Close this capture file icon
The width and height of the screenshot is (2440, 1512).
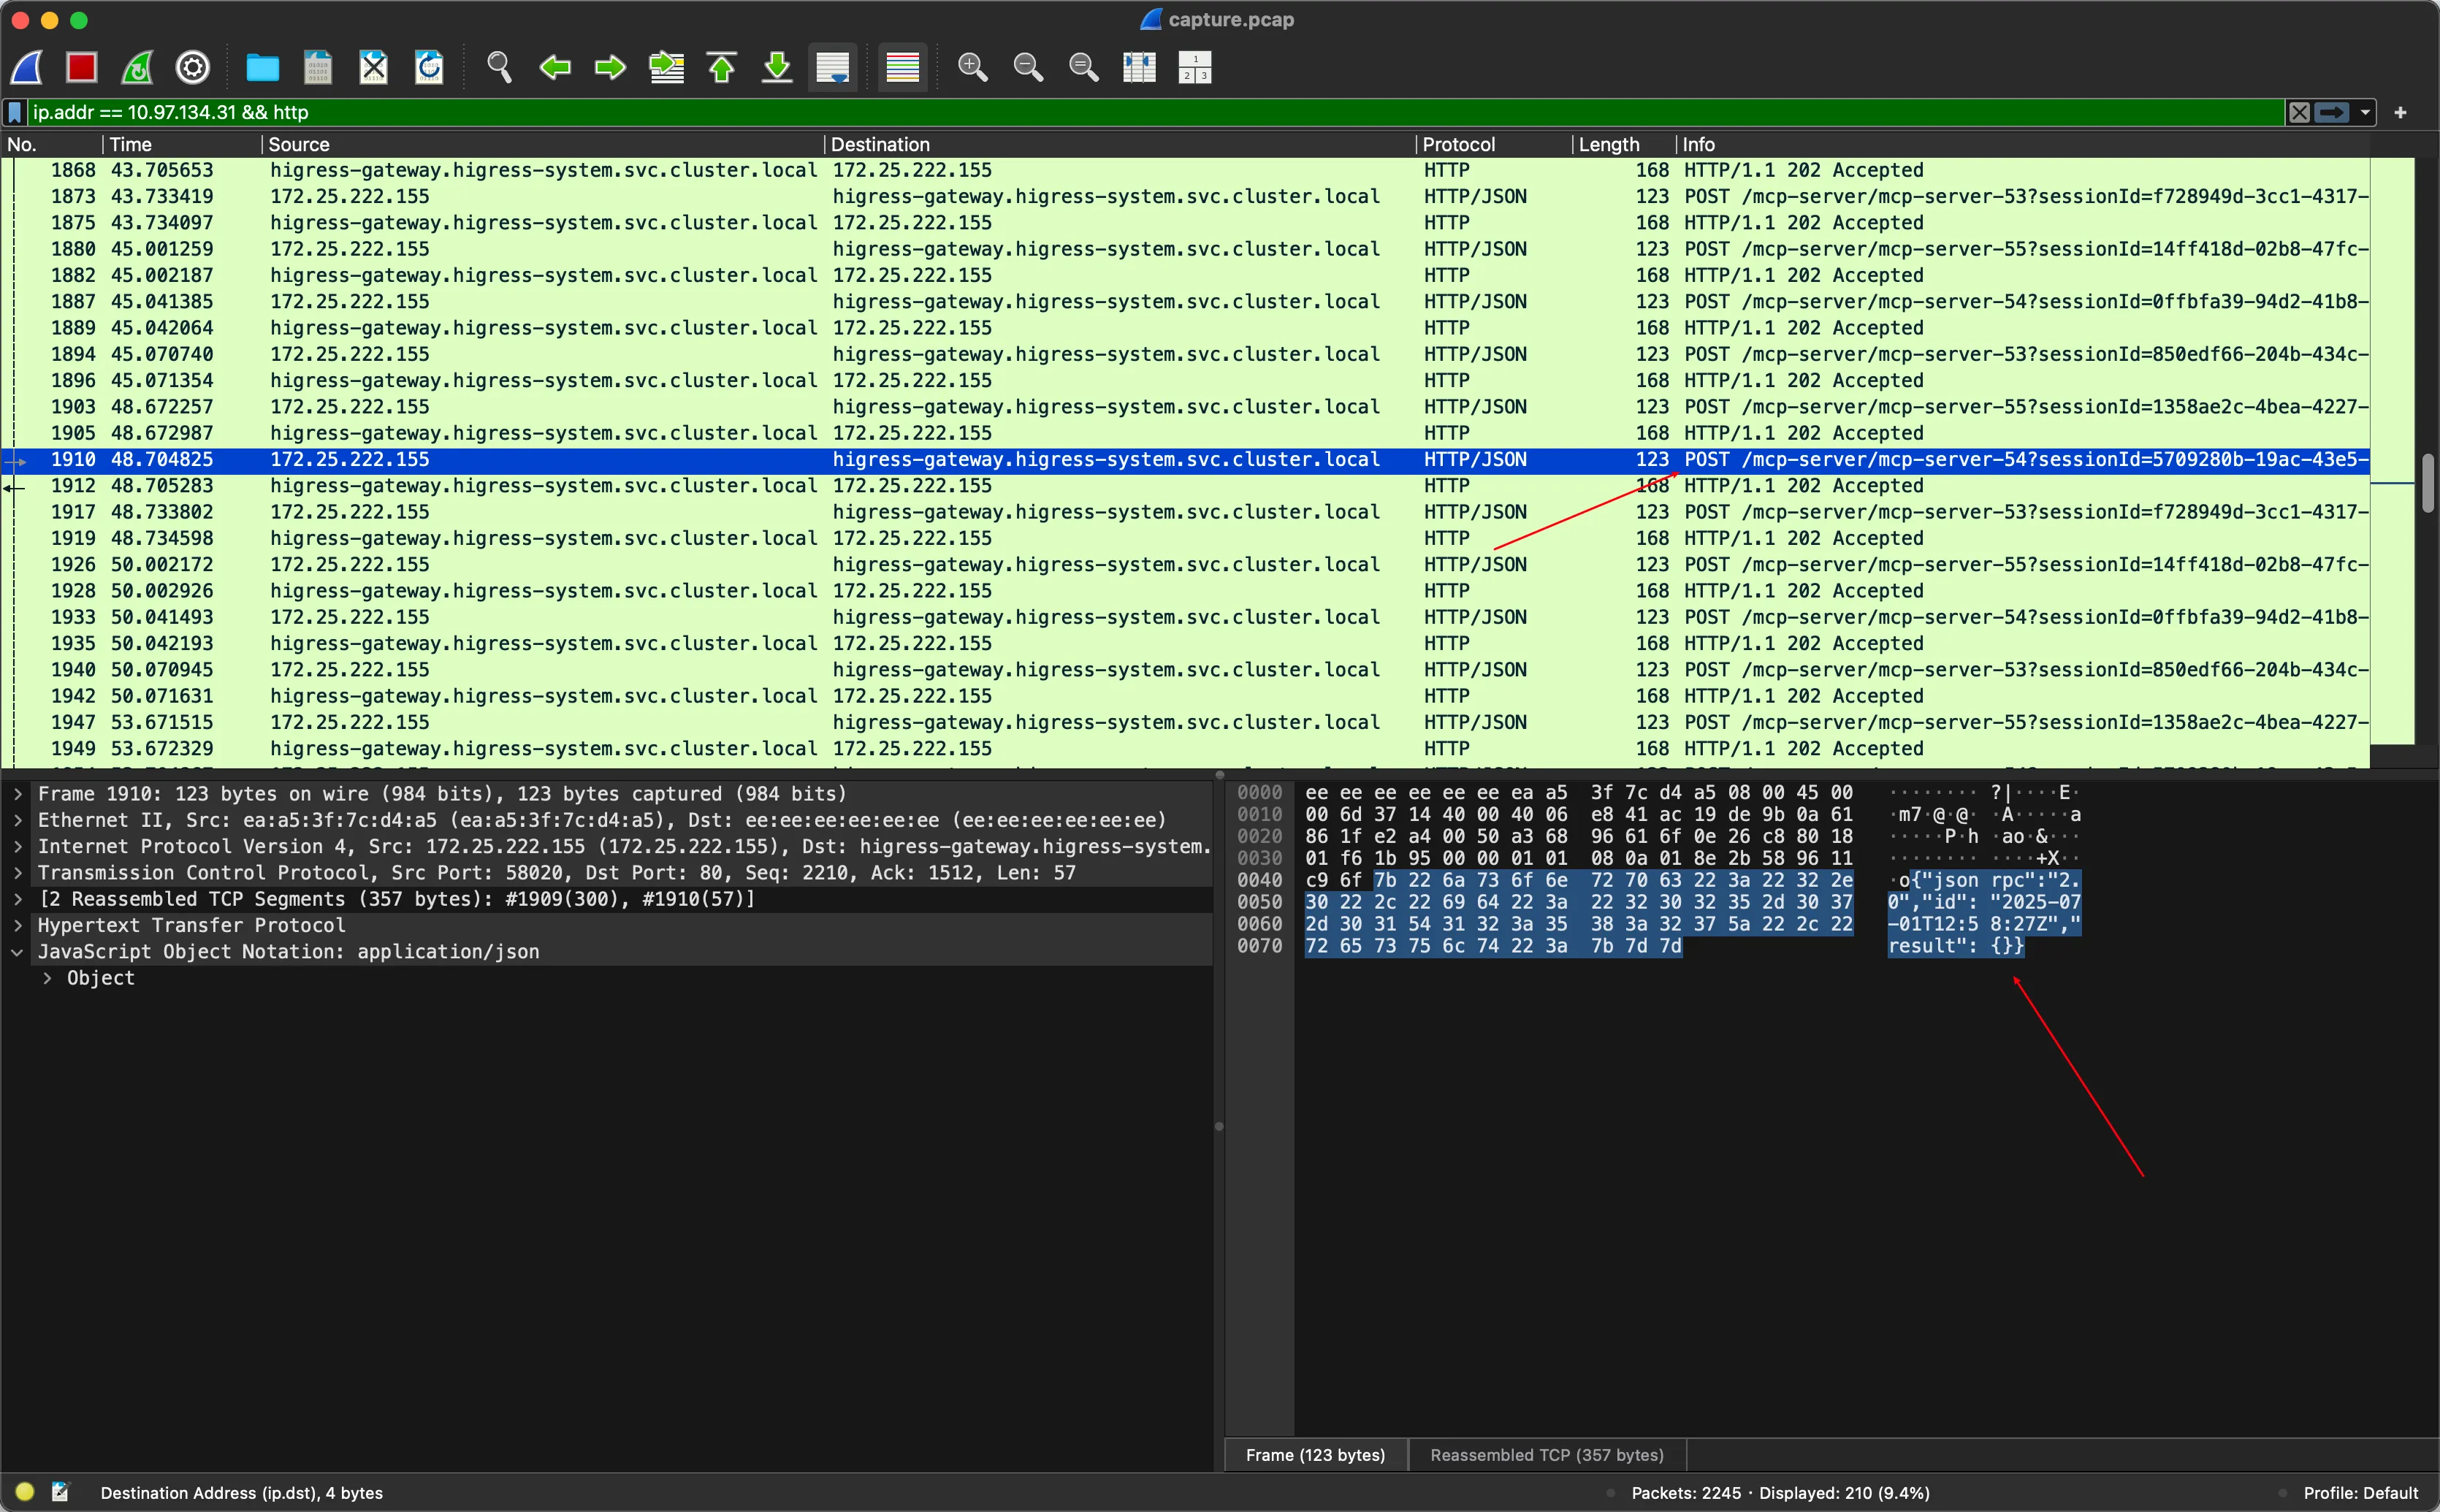coord(373,67)
